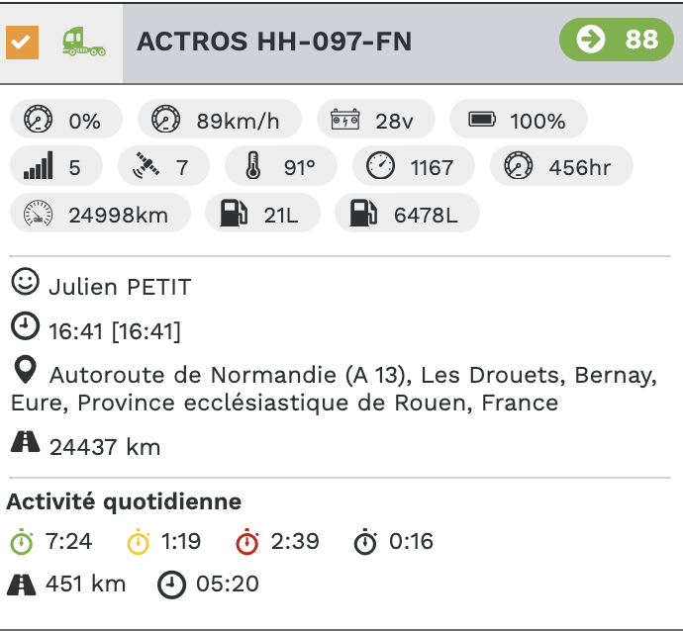
Task: Click the satellite count icon
Action: [146, 167]
